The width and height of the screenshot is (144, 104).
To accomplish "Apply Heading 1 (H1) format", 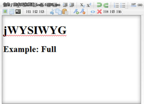I will point(29,12).
